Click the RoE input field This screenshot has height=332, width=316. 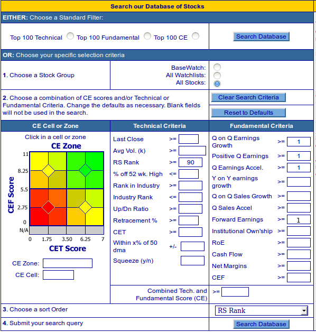[x=299, y=243]
